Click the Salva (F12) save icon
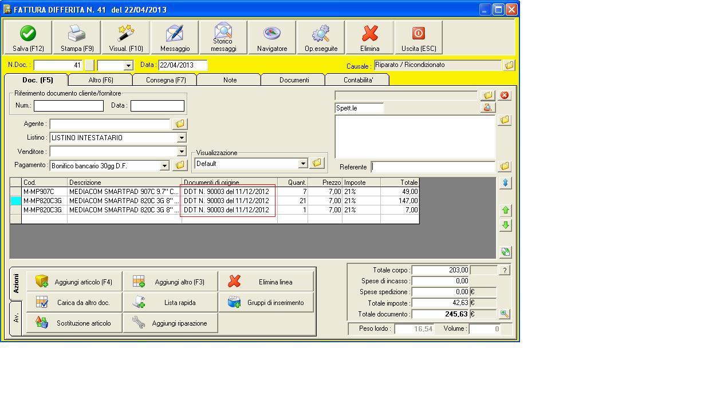Image resolution: width=701 pixels, height=396 pixels. [x=28, y=38]
